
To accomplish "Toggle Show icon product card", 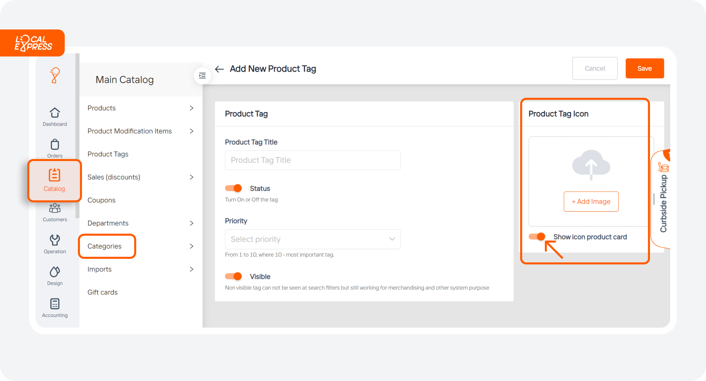I will (537, 237).
